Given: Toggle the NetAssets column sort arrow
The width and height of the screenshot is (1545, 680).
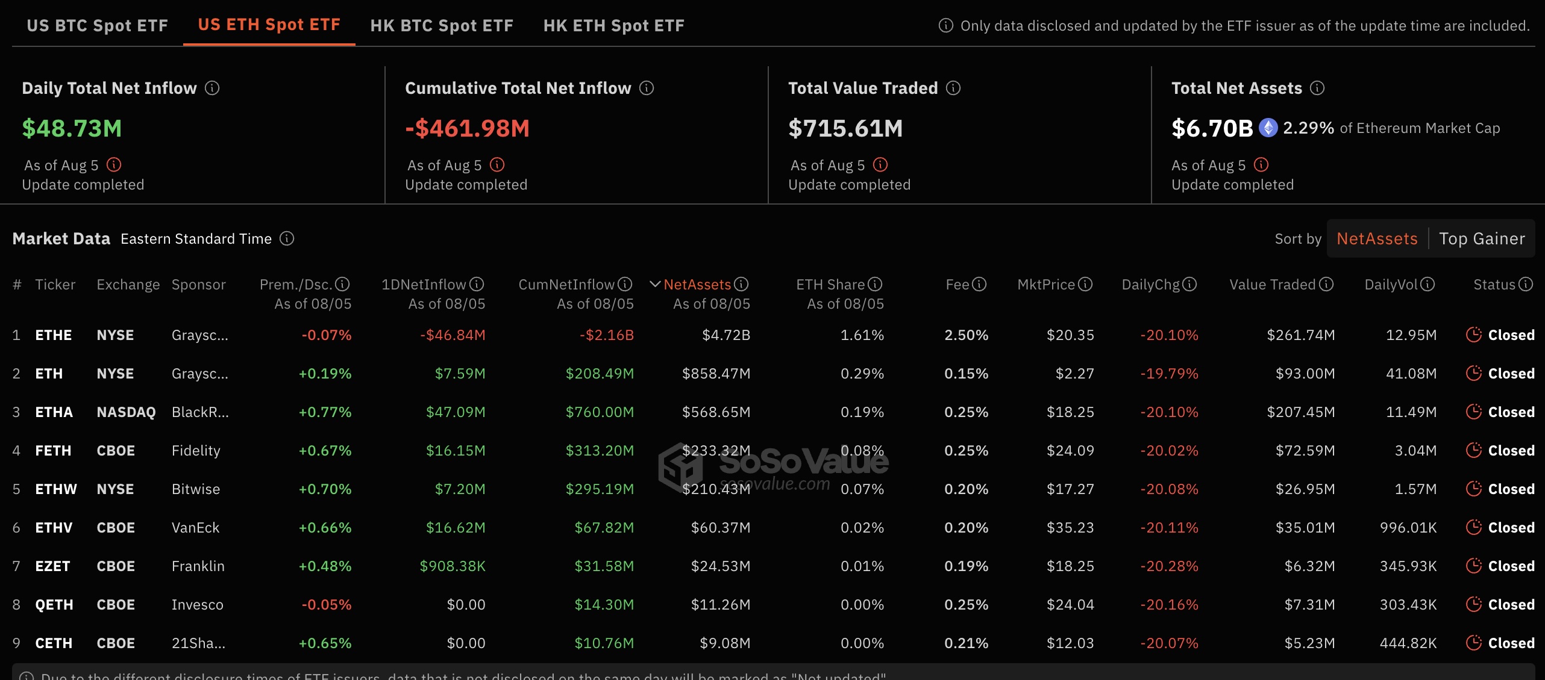Looking at the screenshot, I should point(655,284).
